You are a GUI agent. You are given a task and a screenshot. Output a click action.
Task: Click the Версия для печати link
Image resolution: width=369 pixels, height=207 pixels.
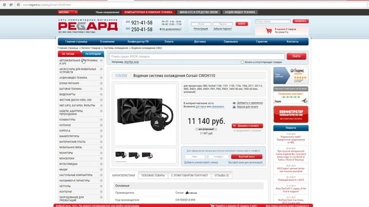247,107
